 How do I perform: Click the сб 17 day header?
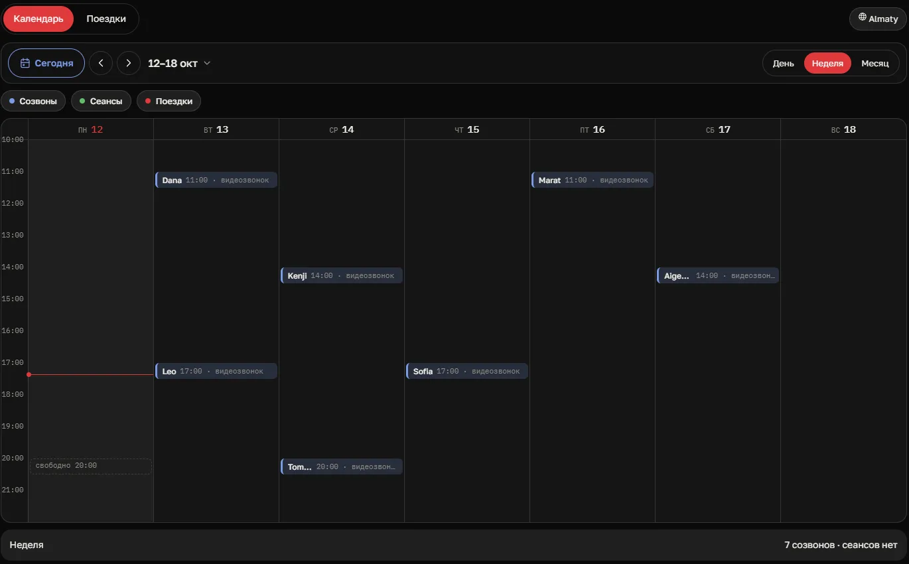[718, 129]
